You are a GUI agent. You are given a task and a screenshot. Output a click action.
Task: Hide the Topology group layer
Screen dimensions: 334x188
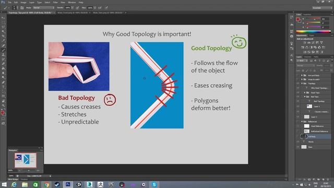tap(298, 84)
